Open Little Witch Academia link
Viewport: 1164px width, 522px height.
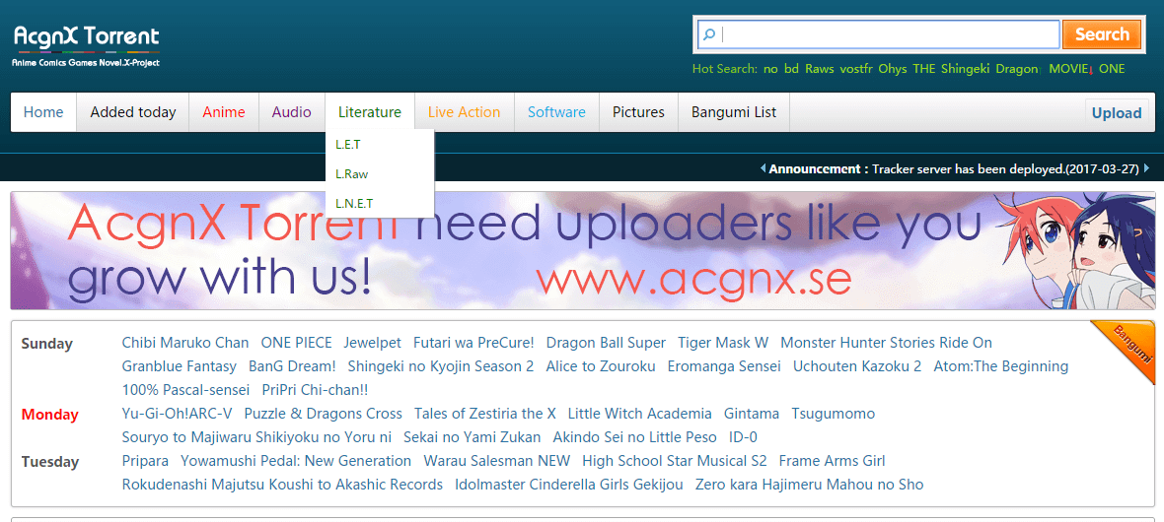[x=640, y=414]
